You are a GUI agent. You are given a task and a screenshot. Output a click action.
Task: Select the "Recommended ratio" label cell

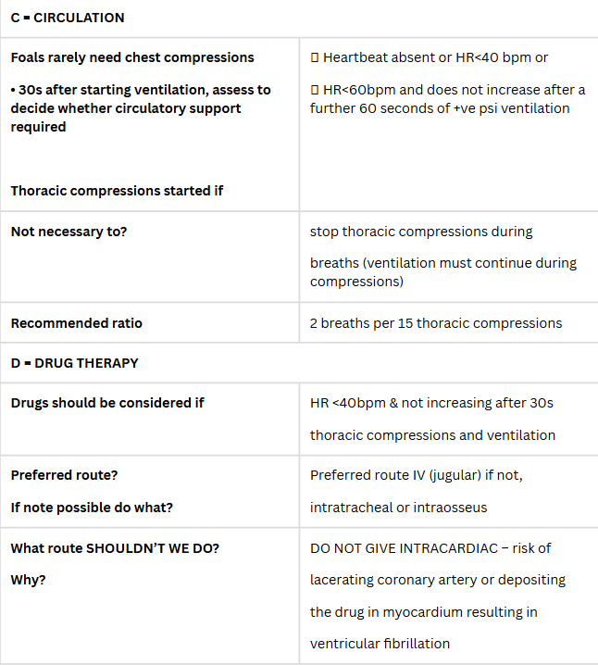(x=77, y=323)
